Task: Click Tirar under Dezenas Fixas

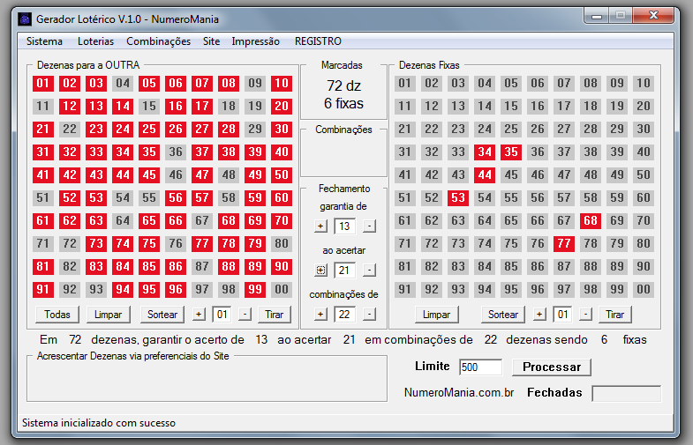Action: pos(614,315)
